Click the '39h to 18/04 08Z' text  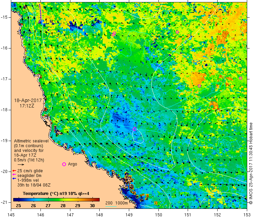(x=34, y=185)
